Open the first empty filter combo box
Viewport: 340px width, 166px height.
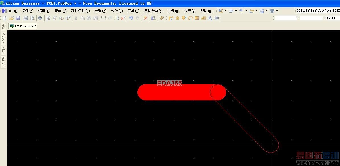click(x=288, y=18)
